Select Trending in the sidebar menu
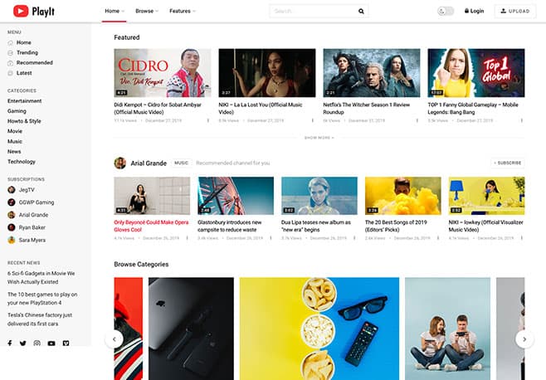The image size is (546, 380). (x=27, y=52)
